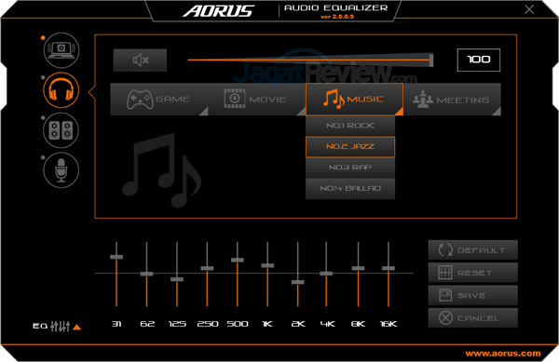This screenshot has height=362, width=559.
Task: Click the Reset equalizer button
Action: pyautogui.click(x=472, y=273)
